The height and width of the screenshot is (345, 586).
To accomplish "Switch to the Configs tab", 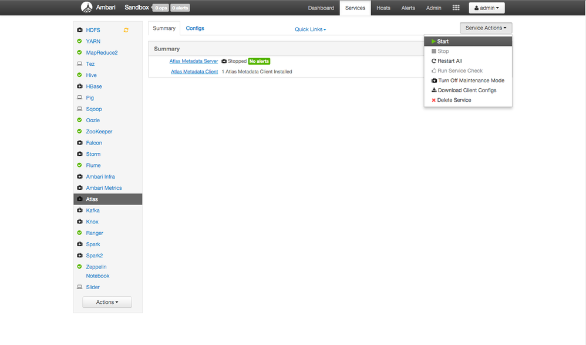I will [x=195, y=28].
